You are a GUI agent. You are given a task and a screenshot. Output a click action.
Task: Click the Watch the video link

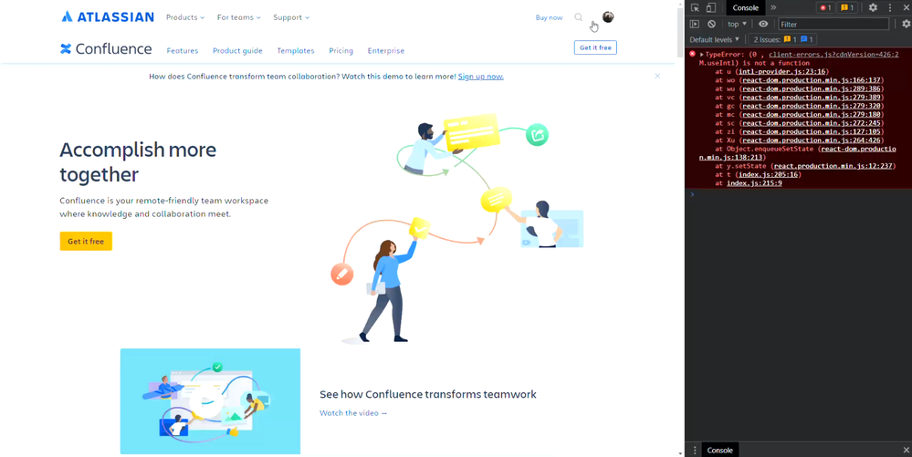click(353, 413)
